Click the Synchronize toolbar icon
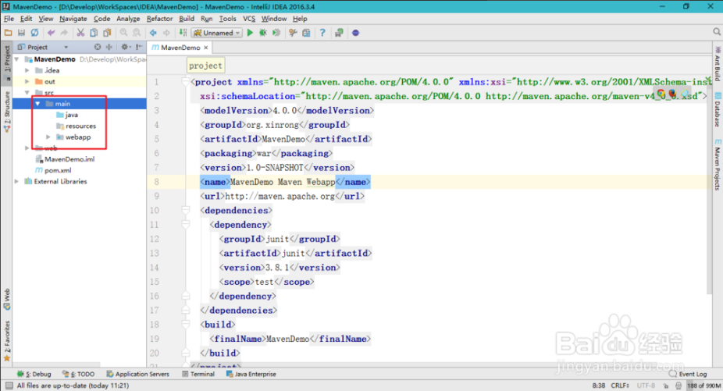Viewport: 723px width, 391px height. tap(34, 33)
